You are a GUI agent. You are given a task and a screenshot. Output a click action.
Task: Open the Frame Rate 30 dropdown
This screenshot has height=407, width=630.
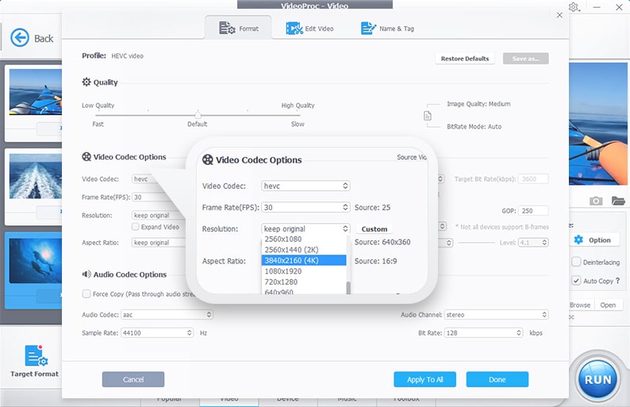coord(305,207)
